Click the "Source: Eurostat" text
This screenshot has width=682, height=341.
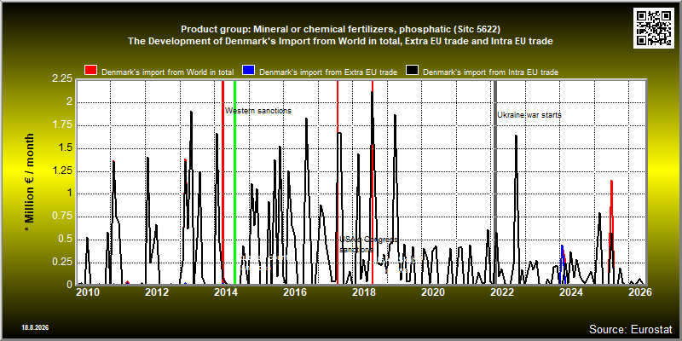[631, 329]
